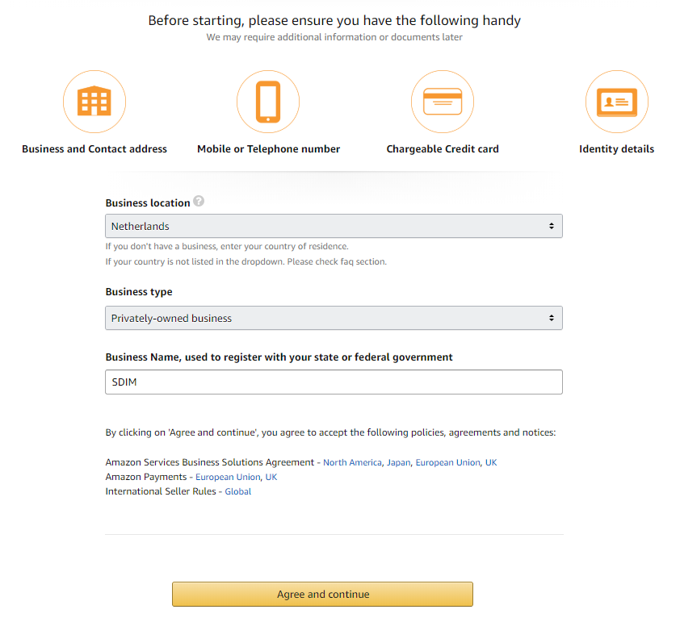Select the SDIM business name text
This screenshot has height=622, width=680.
[123, 382]
